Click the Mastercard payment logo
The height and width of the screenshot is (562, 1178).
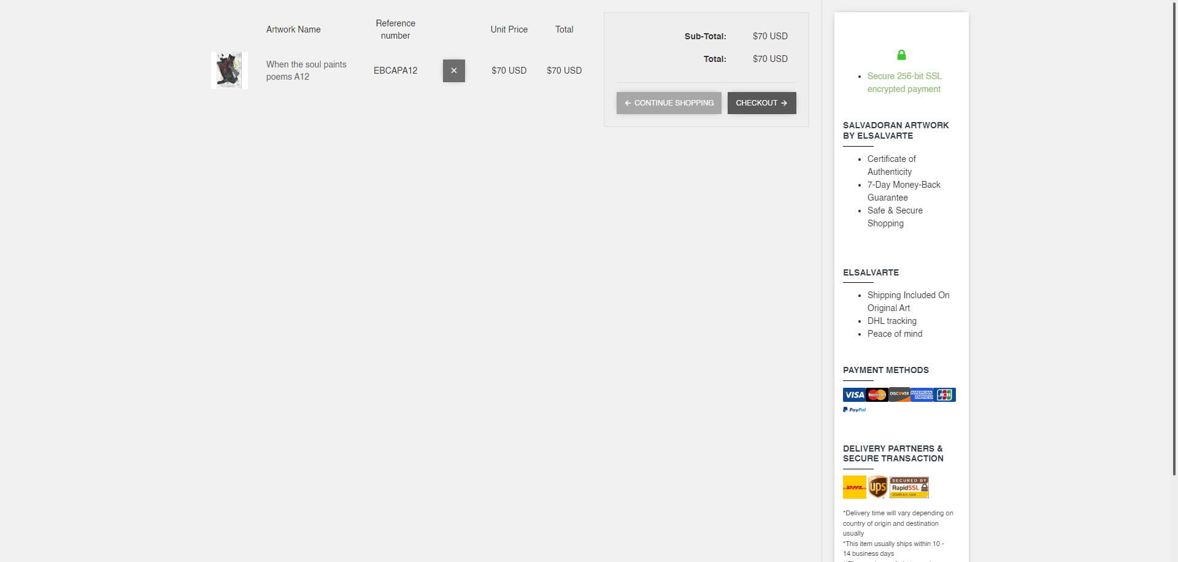pyautogui.click(x=877, y=395)
